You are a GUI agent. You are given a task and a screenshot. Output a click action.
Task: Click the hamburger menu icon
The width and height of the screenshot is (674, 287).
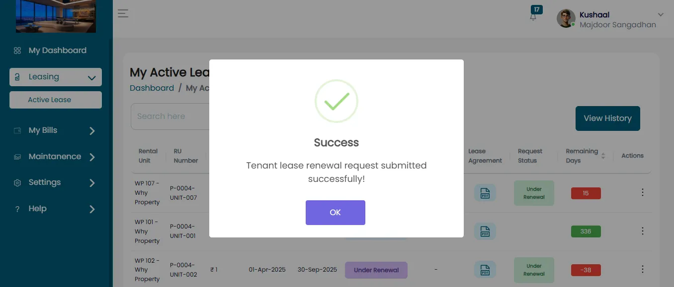tap(123, 13)
